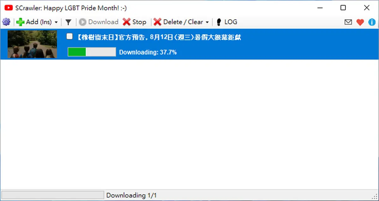Open the blue info icon

(372, 22)
